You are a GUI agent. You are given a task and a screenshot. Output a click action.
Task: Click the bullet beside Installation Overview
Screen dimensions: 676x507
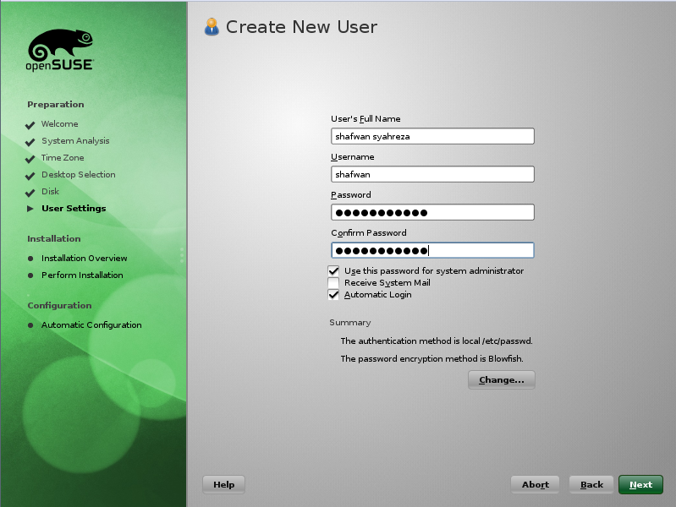[x=30, y=259]
